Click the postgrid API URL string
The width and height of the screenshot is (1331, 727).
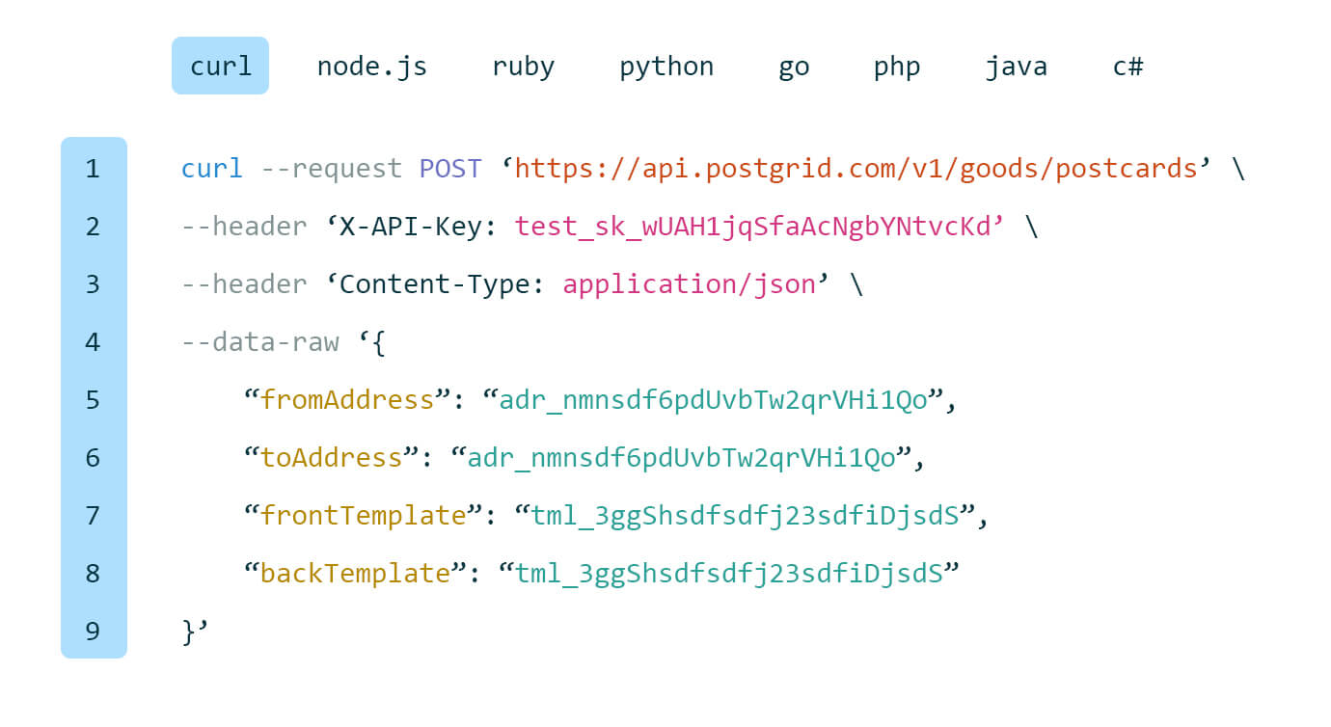point(856,169)
